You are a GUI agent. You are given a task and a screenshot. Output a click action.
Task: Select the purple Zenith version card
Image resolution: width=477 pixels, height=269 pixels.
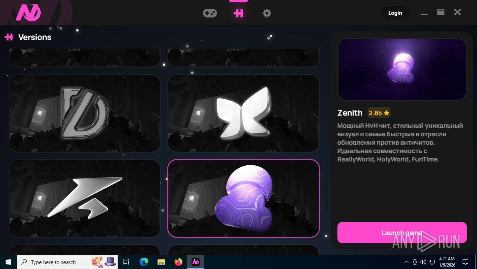point(243,198)
